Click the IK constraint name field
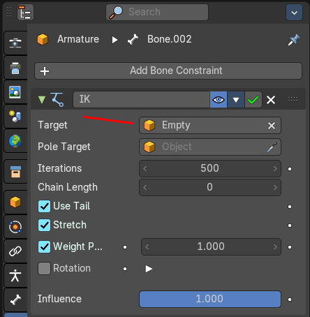 pos(142,99)
